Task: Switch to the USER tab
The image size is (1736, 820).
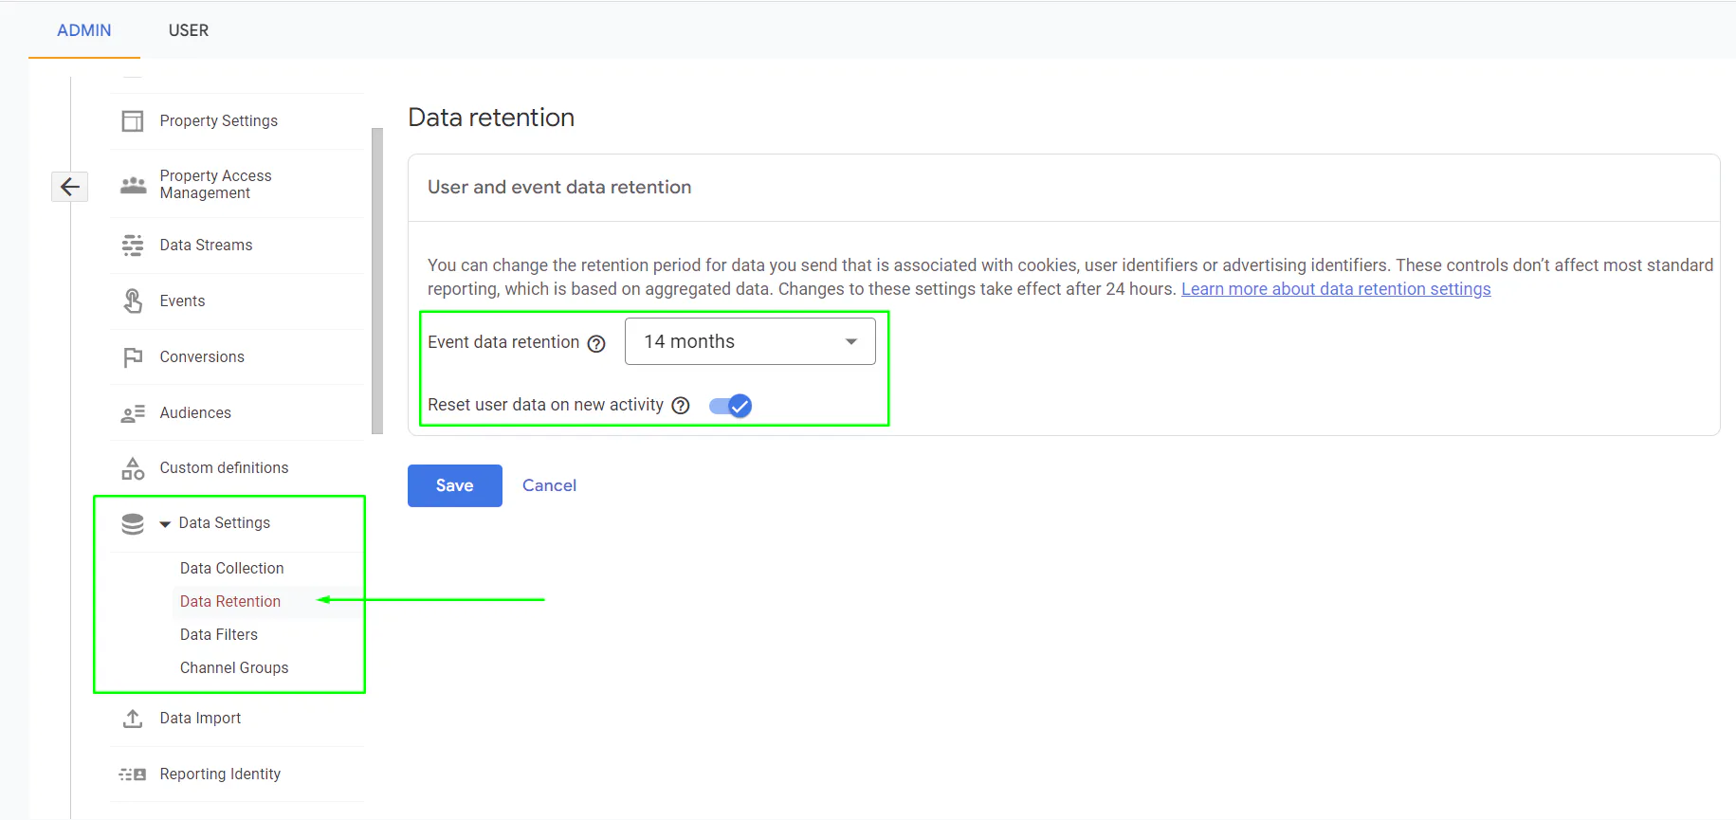Action: 189,30
